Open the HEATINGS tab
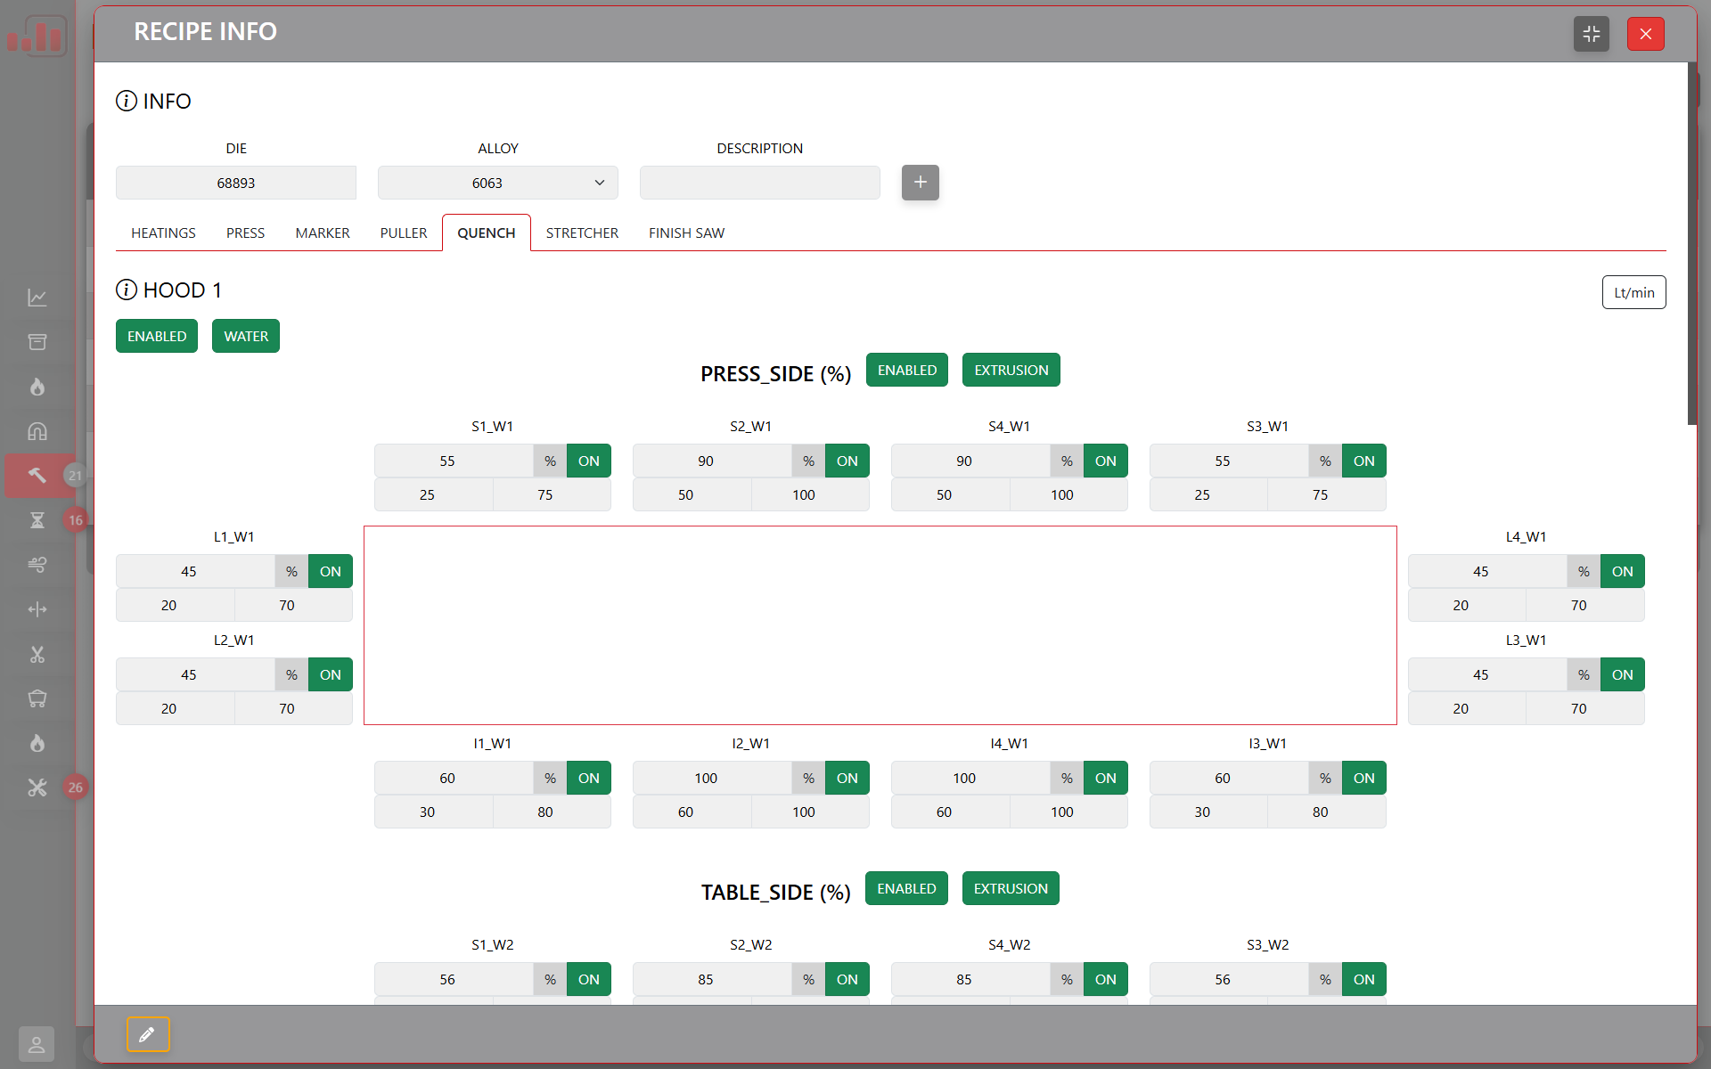Image resolution: width=1711 pixels, height=1069 pixels. coord(163,233)
